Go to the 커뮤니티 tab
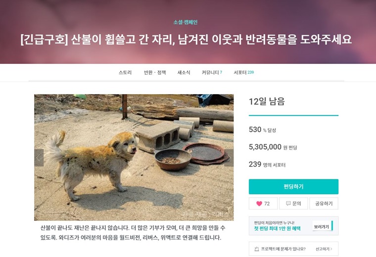Image resolution: width=376 pixels, height=257 pixels. click(212, 72)
